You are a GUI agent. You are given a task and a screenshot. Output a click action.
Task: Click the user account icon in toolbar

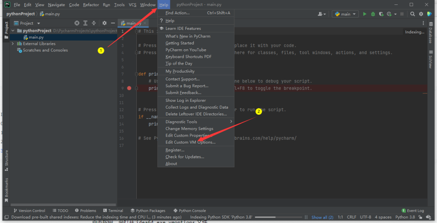tap(320, 14)
